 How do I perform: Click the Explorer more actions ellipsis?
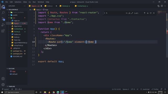click(x=24, y=6)
